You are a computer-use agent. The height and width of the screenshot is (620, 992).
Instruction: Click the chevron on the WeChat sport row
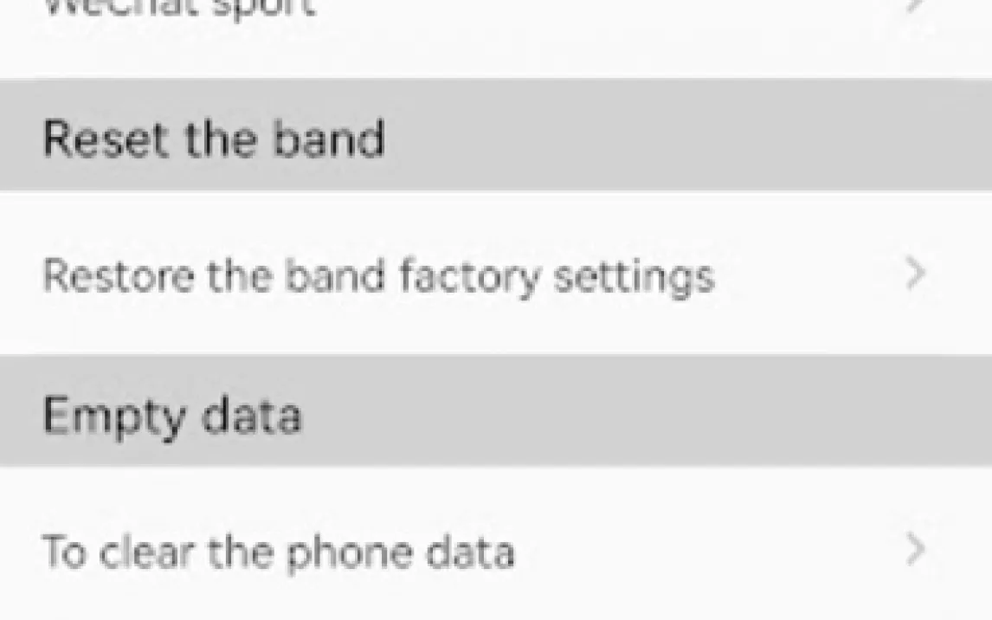click(x=916, y=7)
